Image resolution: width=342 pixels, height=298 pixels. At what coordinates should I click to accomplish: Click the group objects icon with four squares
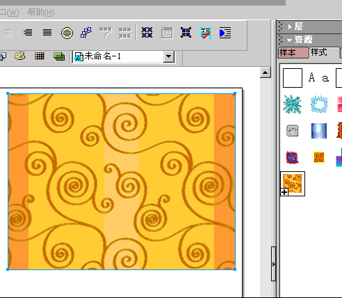(x=147, y=33)
